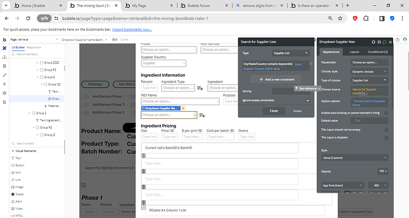Open the Design tab icon in left sidebar
Screen dimensions: 409x218
[x=4, y=48]
